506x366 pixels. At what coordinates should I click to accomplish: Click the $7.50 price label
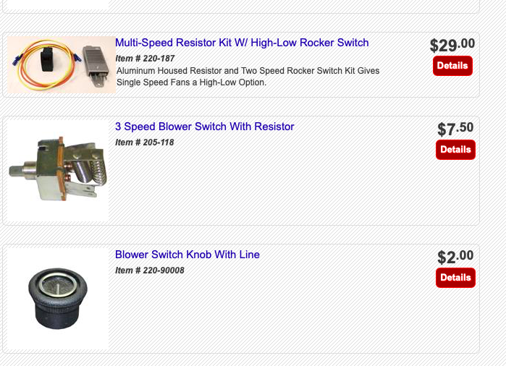455,129
